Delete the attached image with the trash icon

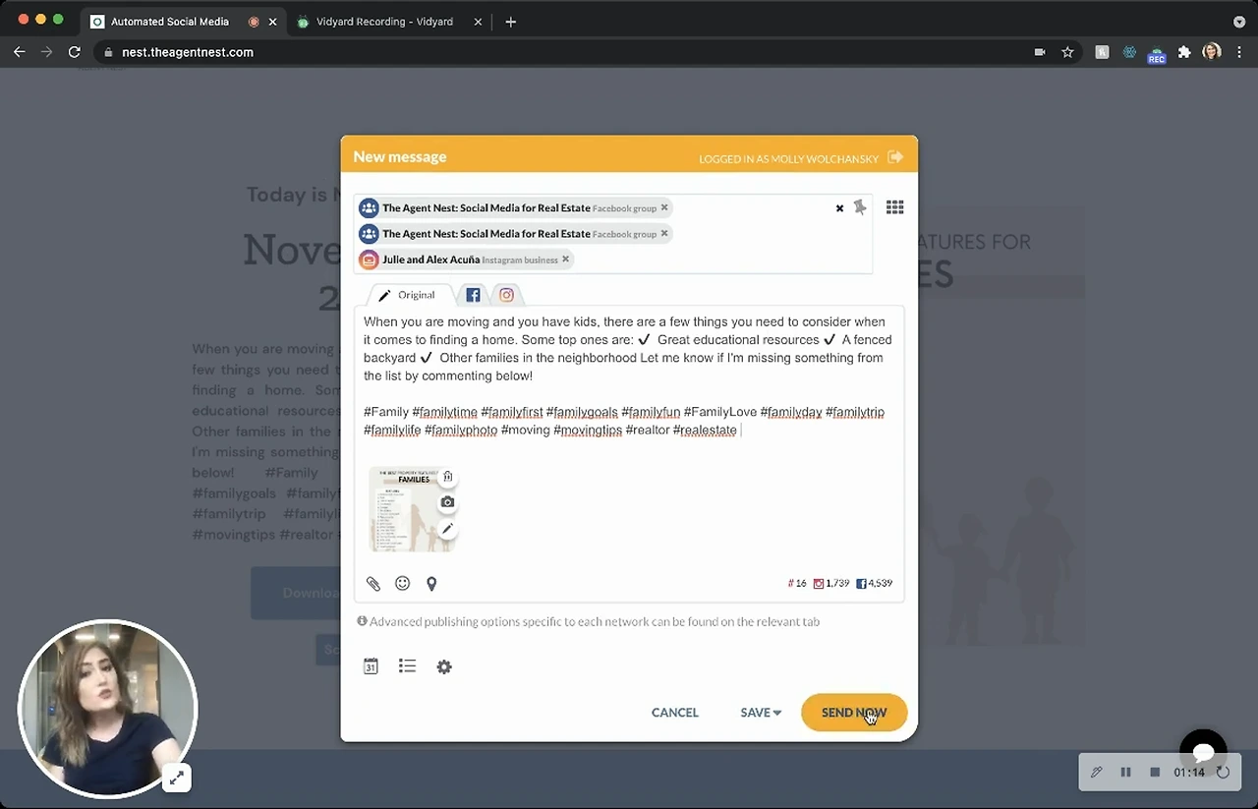tap(447, 477)
